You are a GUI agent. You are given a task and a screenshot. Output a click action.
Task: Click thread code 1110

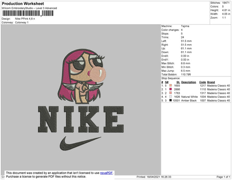coord(203,89)
